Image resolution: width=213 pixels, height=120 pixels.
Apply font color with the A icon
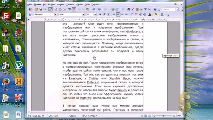[x=150, y=14]
